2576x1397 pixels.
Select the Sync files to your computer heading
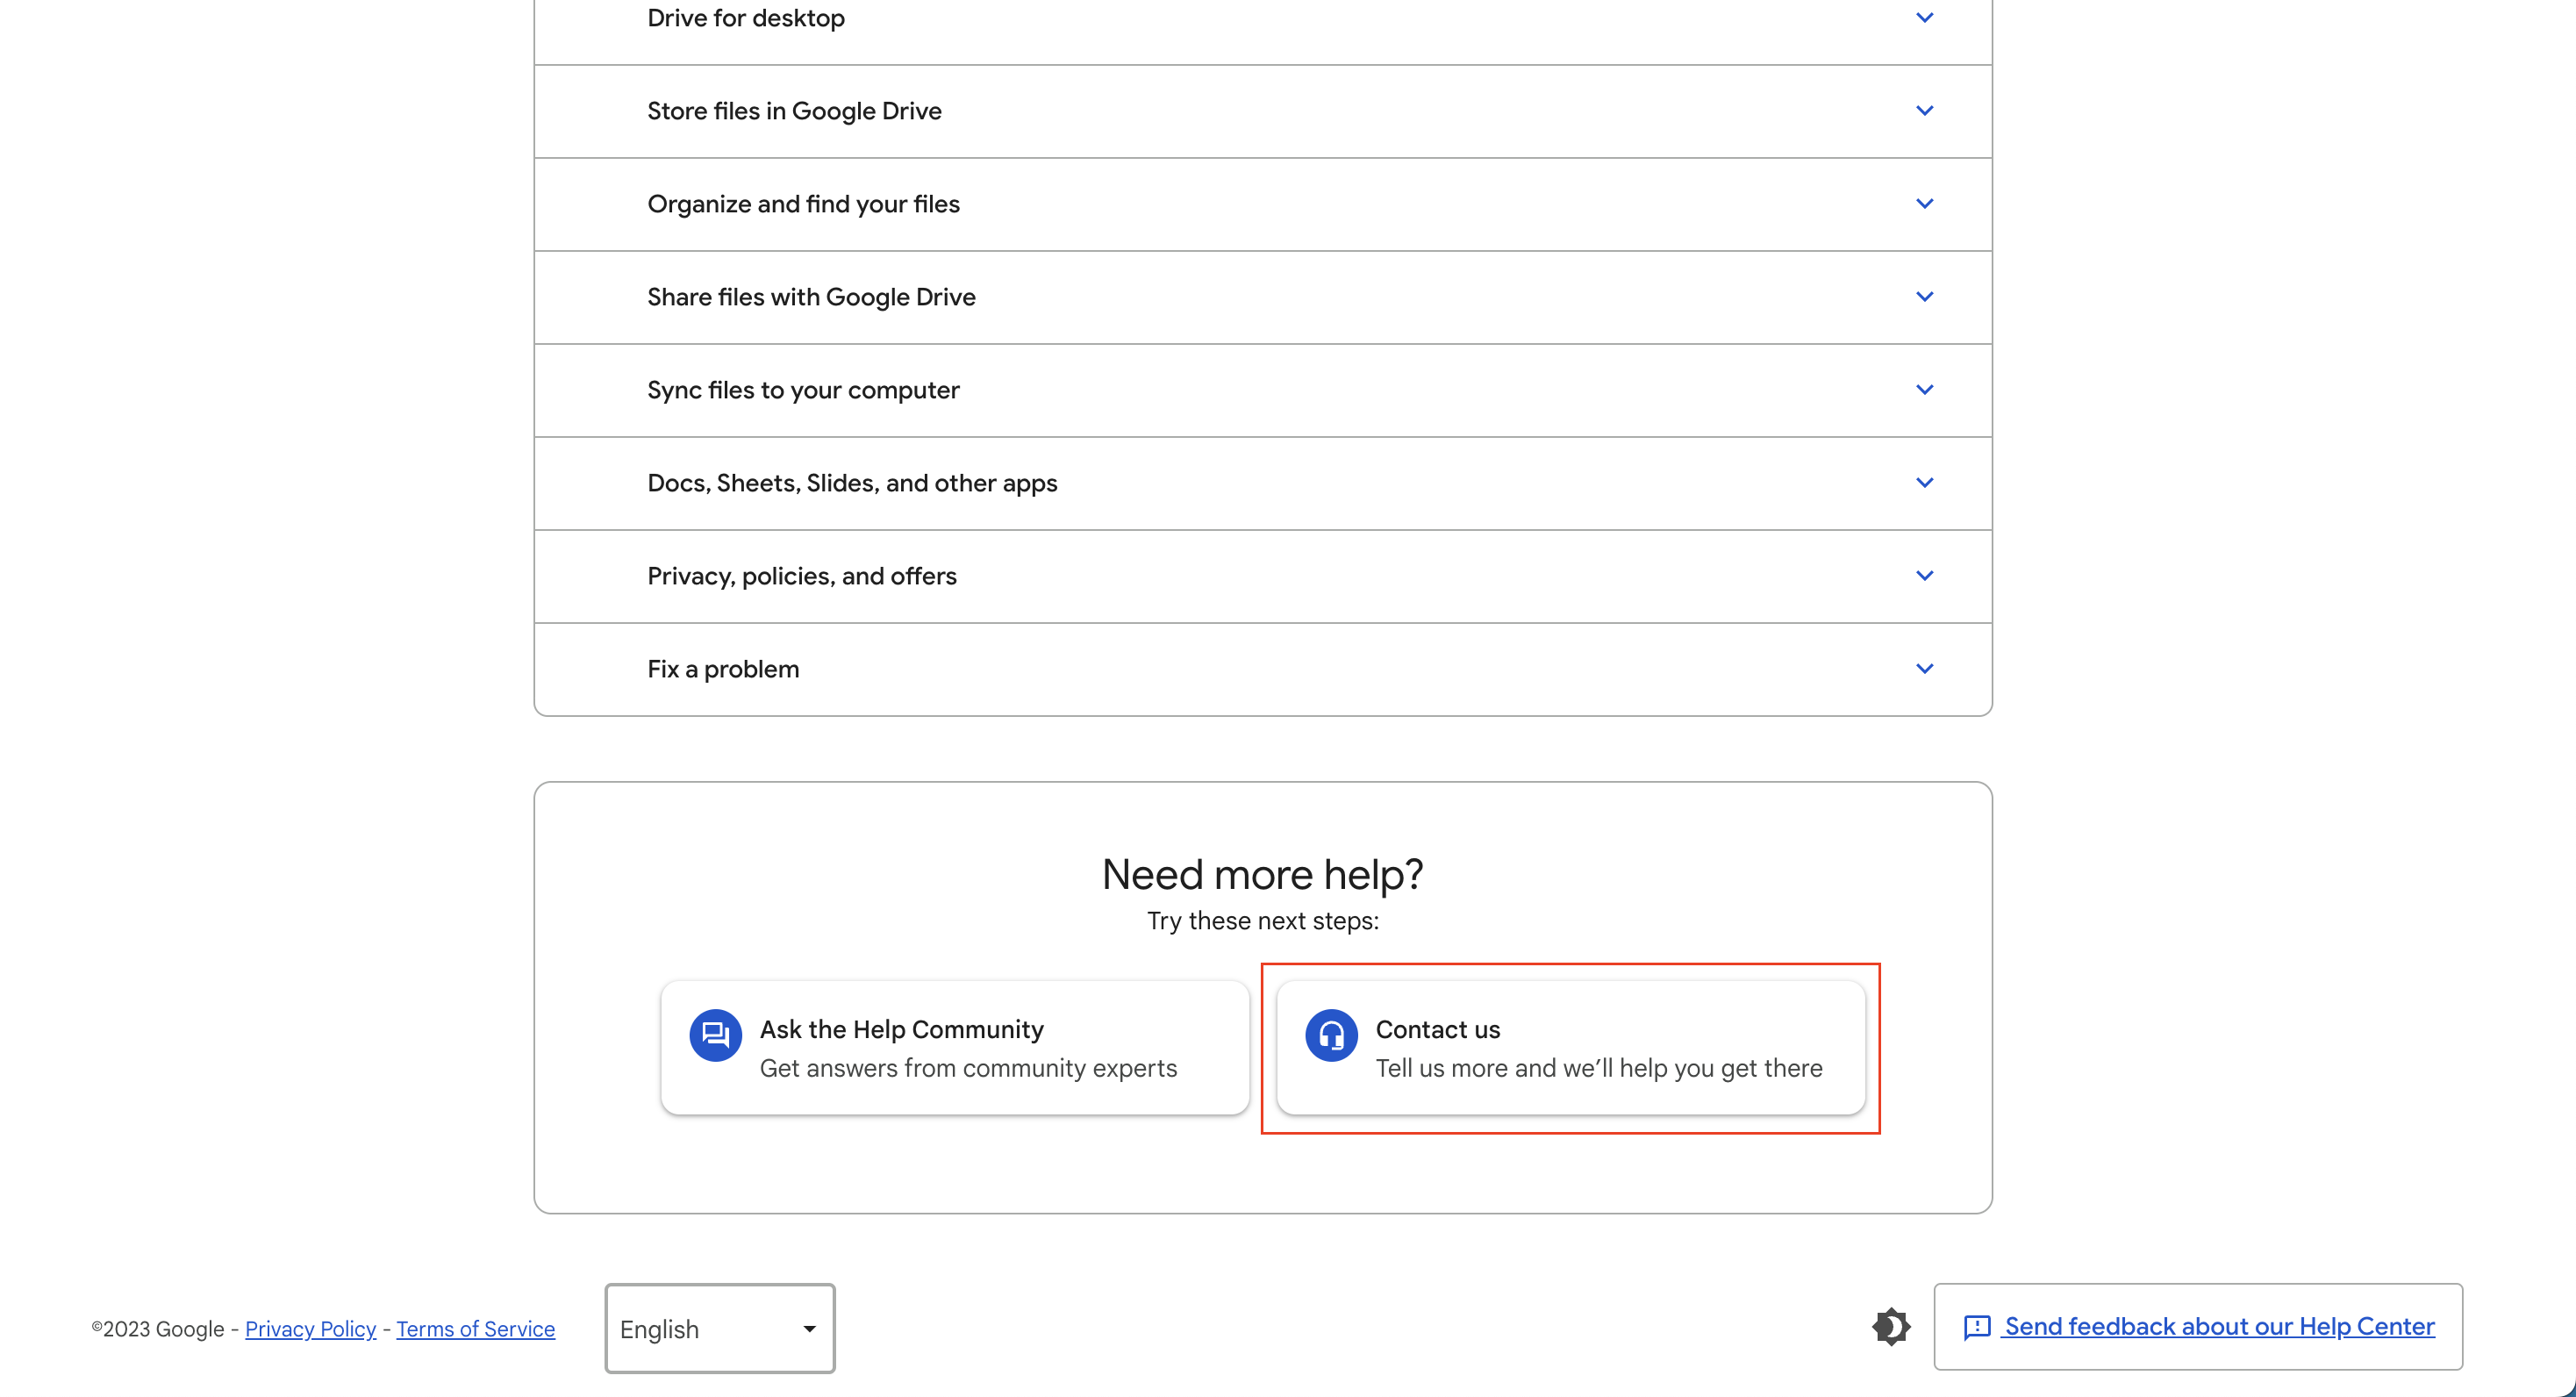click(x=803, y=390)
